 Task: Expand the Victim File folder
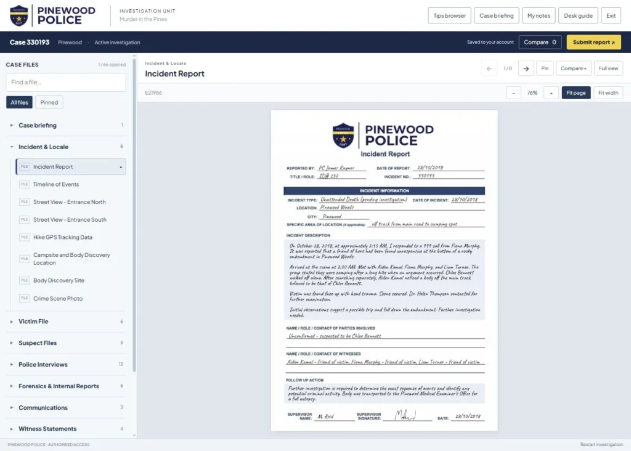pos(66,322)
